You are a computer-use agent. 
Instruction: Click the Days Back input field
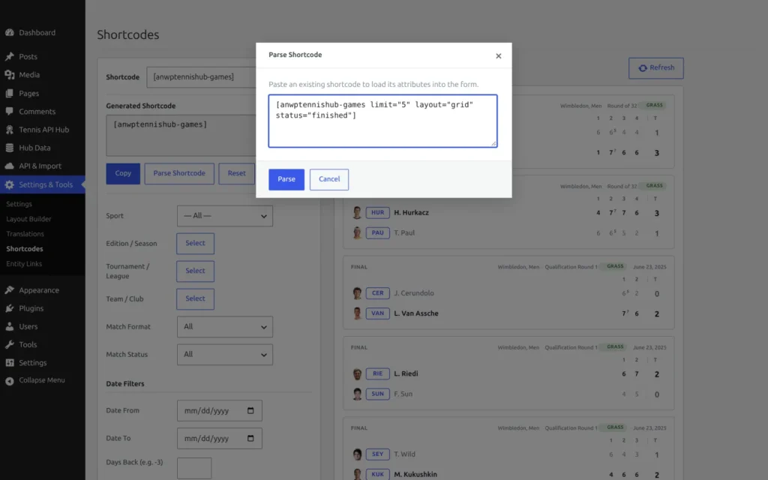coord(194,468)
